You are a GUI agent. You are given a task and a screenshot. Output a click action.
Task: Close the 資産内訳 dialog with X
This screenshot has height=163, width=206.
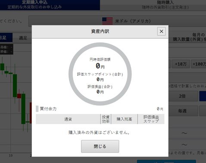point(162,31)
